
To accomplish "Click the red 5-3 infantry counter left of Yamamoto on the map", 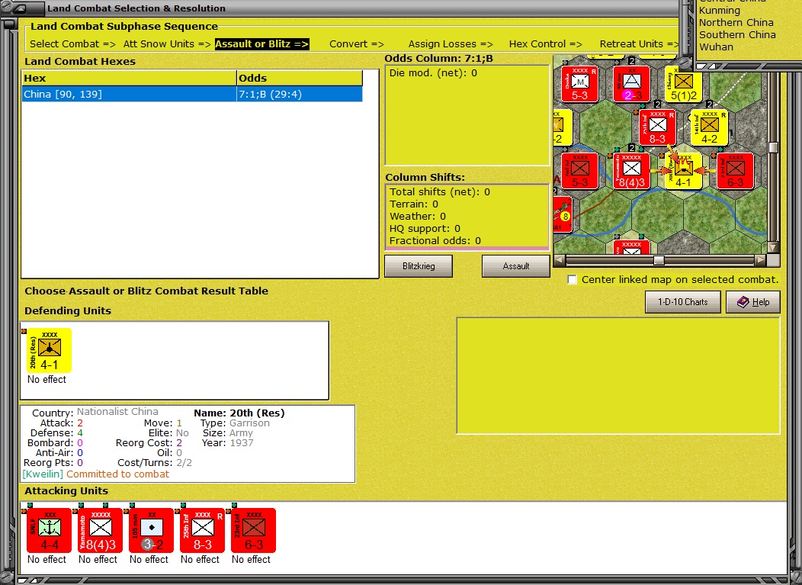I will click(579, 171).
